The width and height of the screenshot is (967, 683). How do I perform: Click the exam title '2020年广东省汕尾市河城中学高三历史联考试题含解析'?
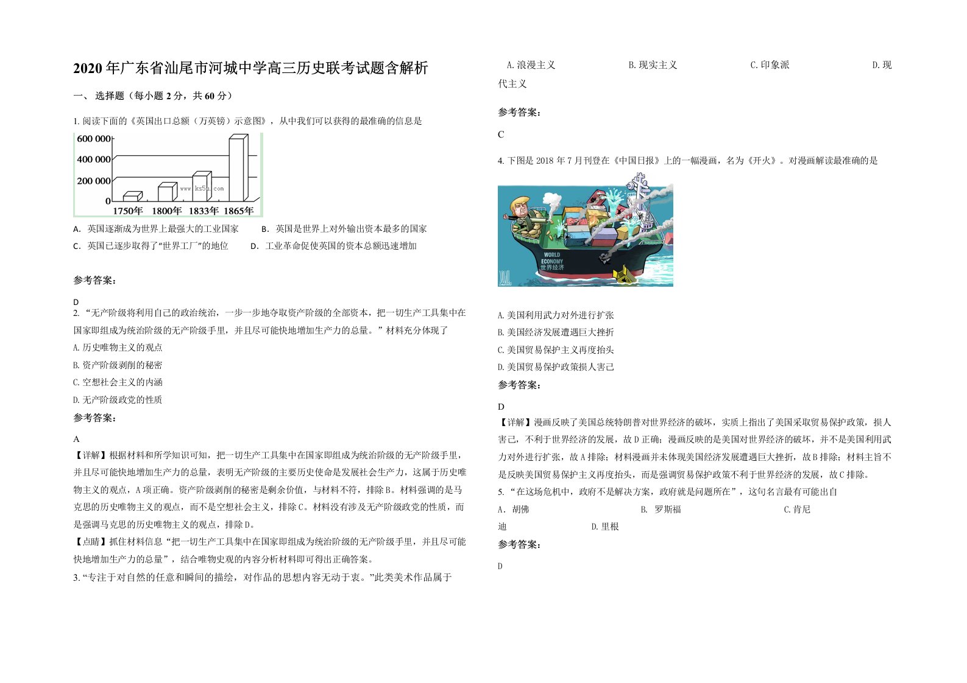pos(250,68)
